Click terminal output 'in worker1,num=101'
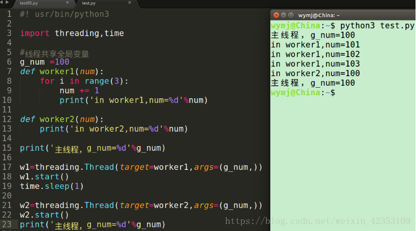The height and width of the screenshot is (231, 416). (x=315, y=45)
